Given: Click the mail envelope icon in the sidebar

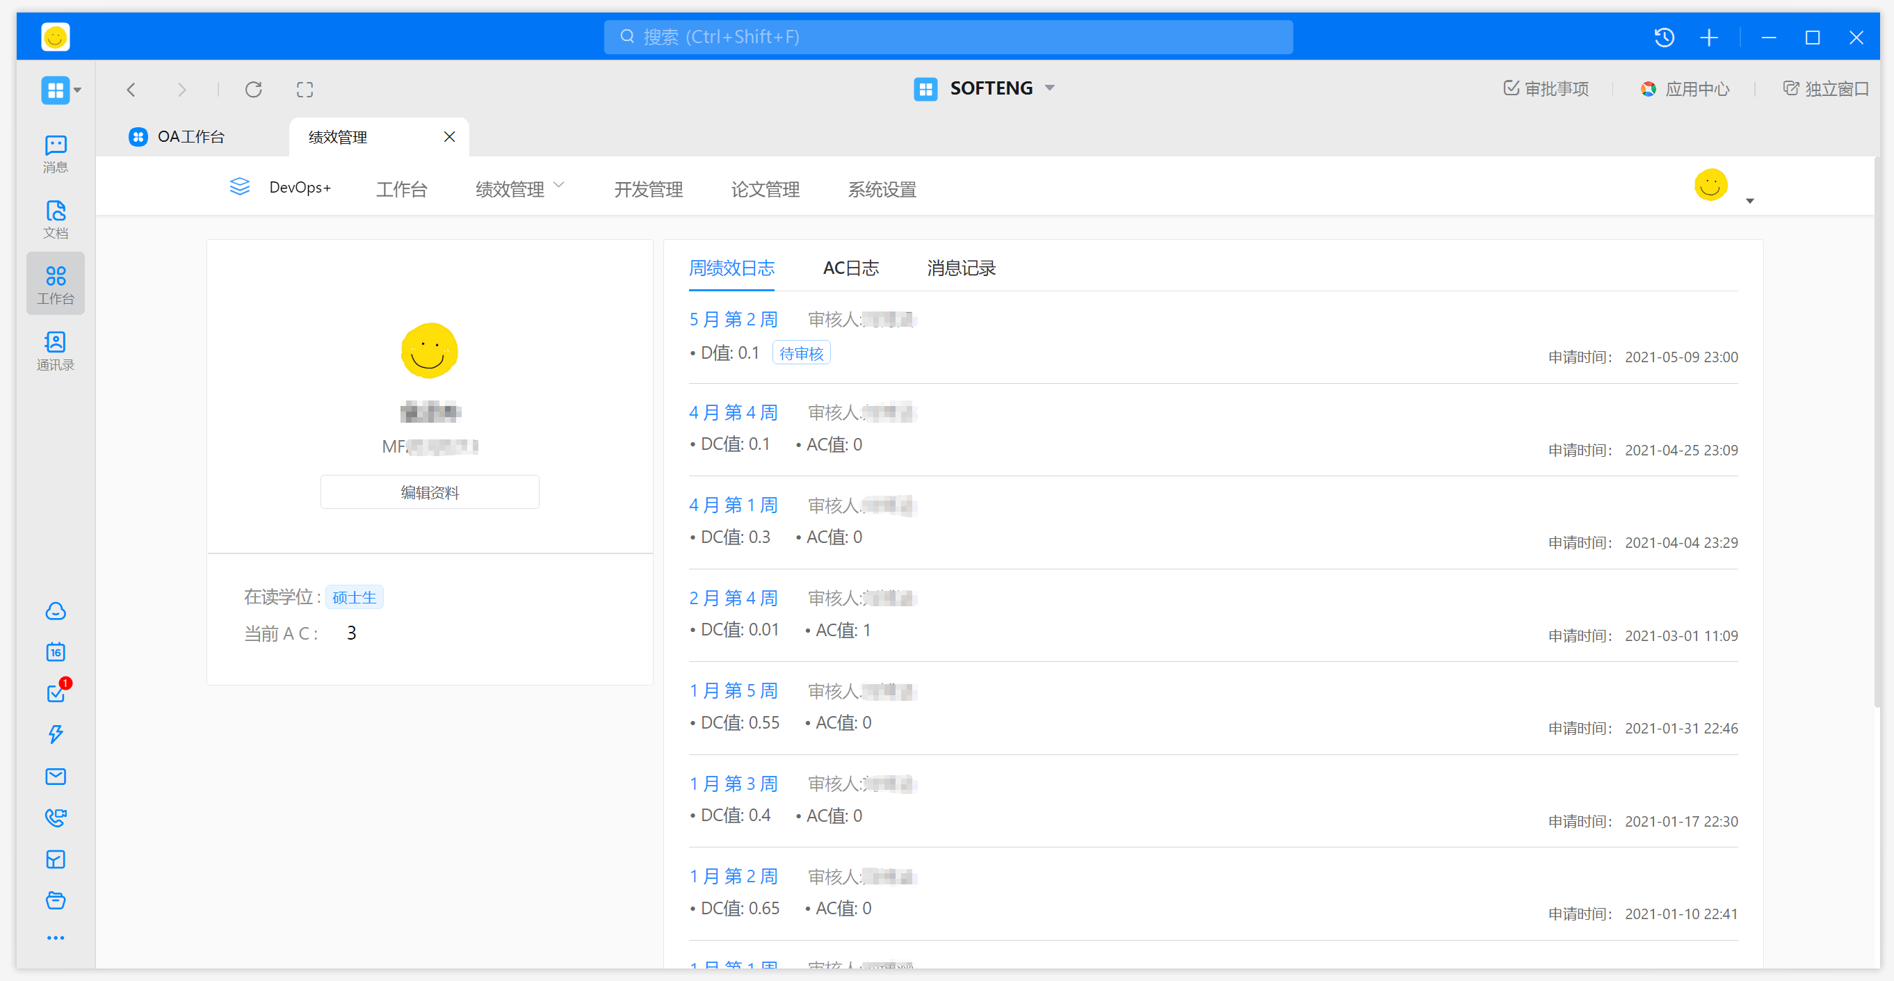Looking at the screenshot, I should pos(55,776).
